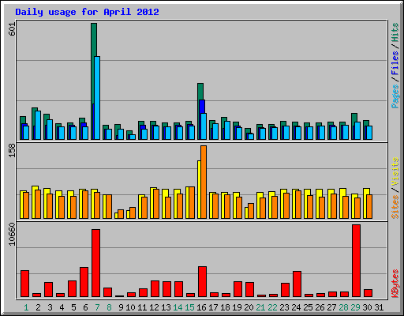Click the 601 axis maximum label

point(12,29)
